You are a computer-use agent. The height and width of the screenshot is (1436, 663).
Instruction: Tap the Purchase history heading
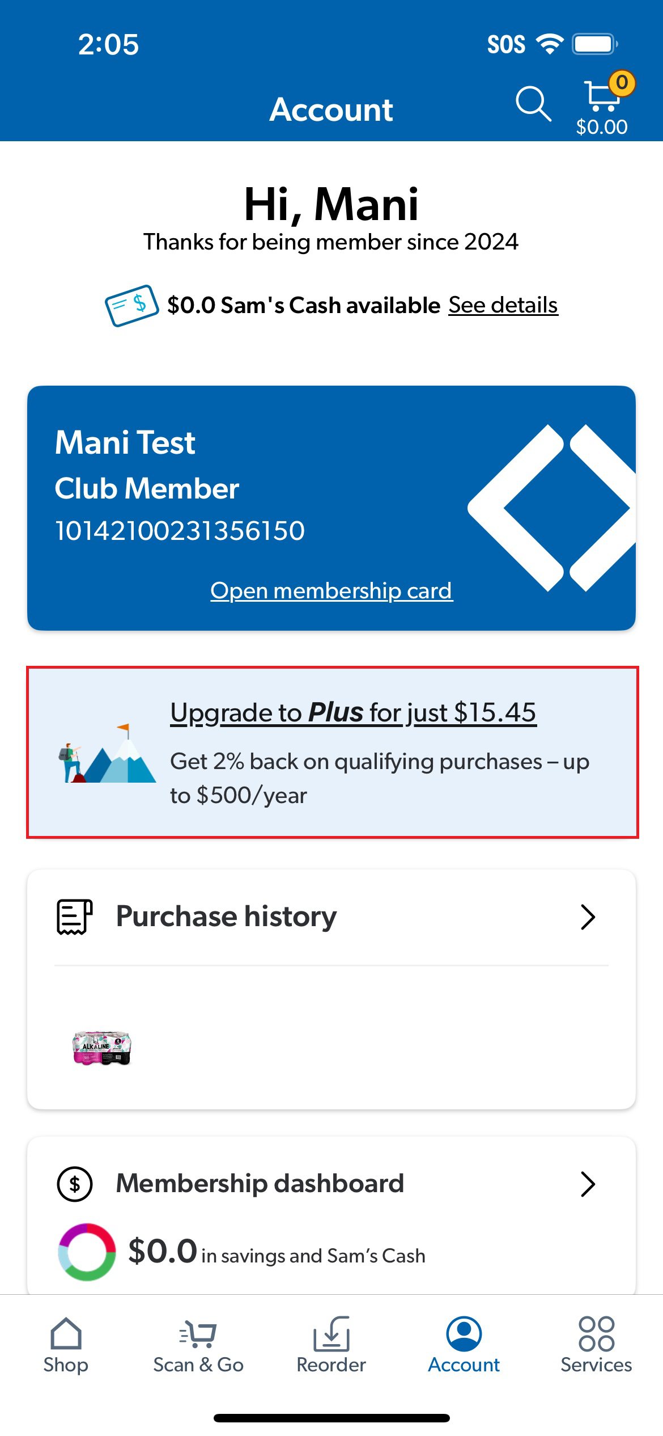pyautogui.click(x=226, y=916)
